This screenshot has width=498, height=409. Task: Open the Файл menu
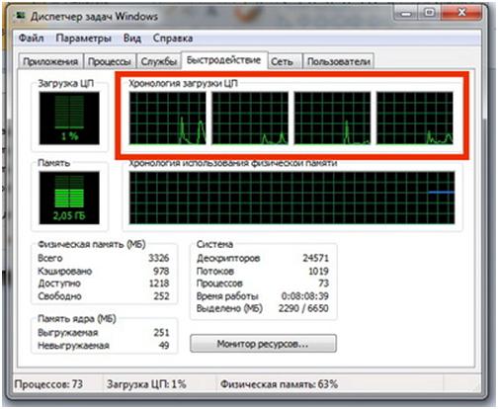[31, 39]
